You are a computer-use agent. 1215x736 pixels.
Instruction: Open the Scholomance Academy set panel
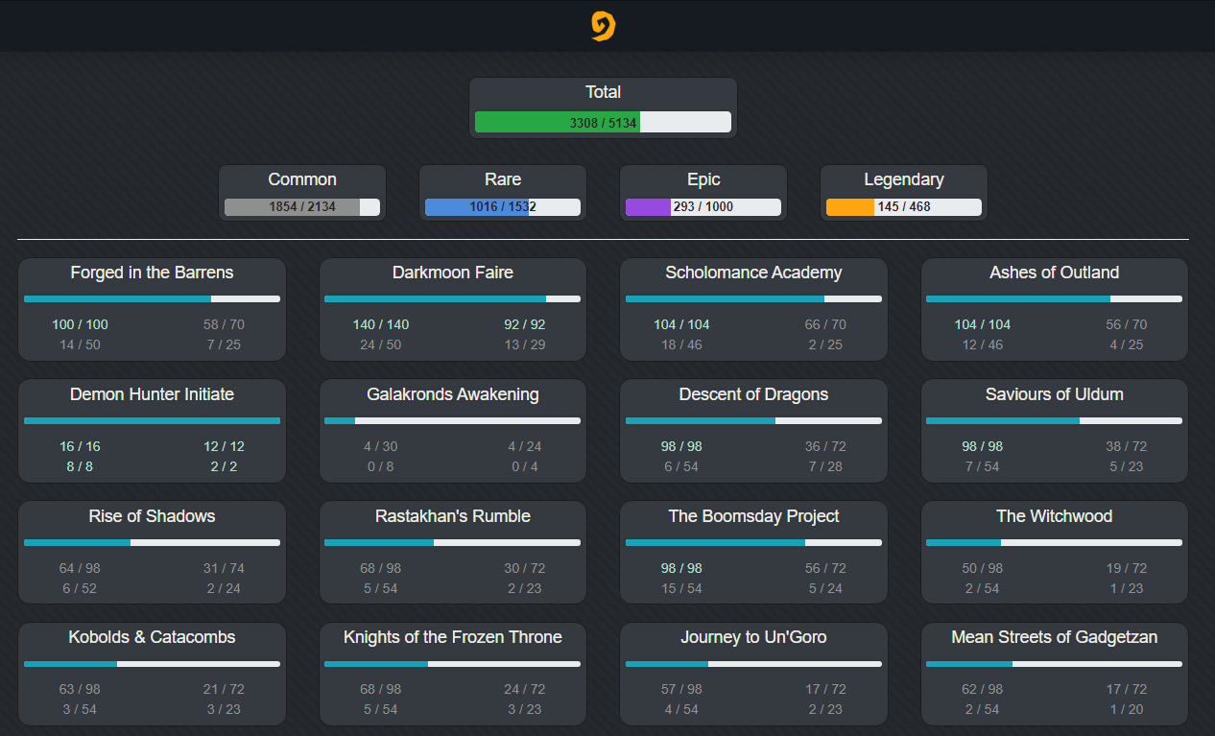click(753, 309)
